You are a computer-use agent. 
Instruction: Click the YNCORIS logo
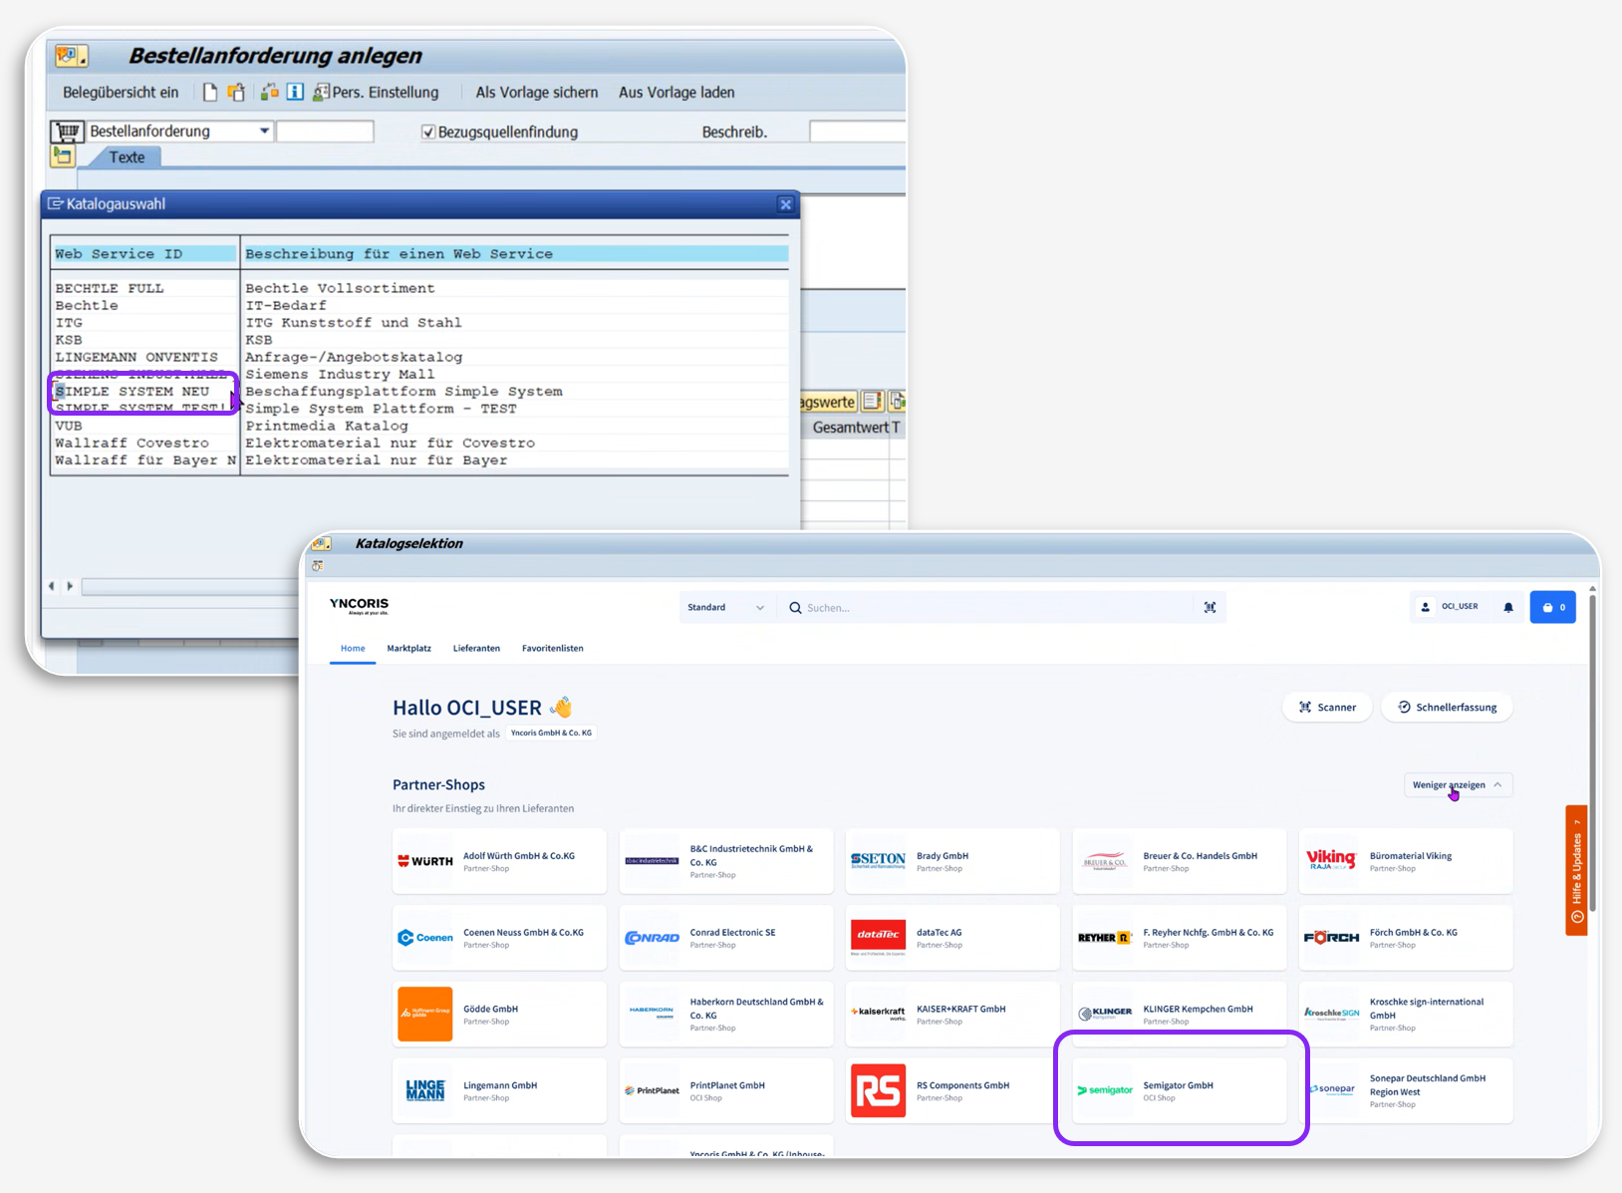tap(359, 605)
